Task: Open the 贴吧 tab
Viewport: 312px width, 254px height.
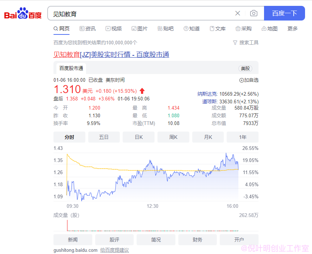Action: coord(166,29)
